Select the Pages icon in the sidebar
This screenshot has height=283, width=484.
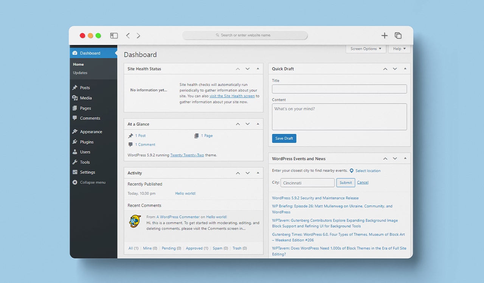[76, 108]
